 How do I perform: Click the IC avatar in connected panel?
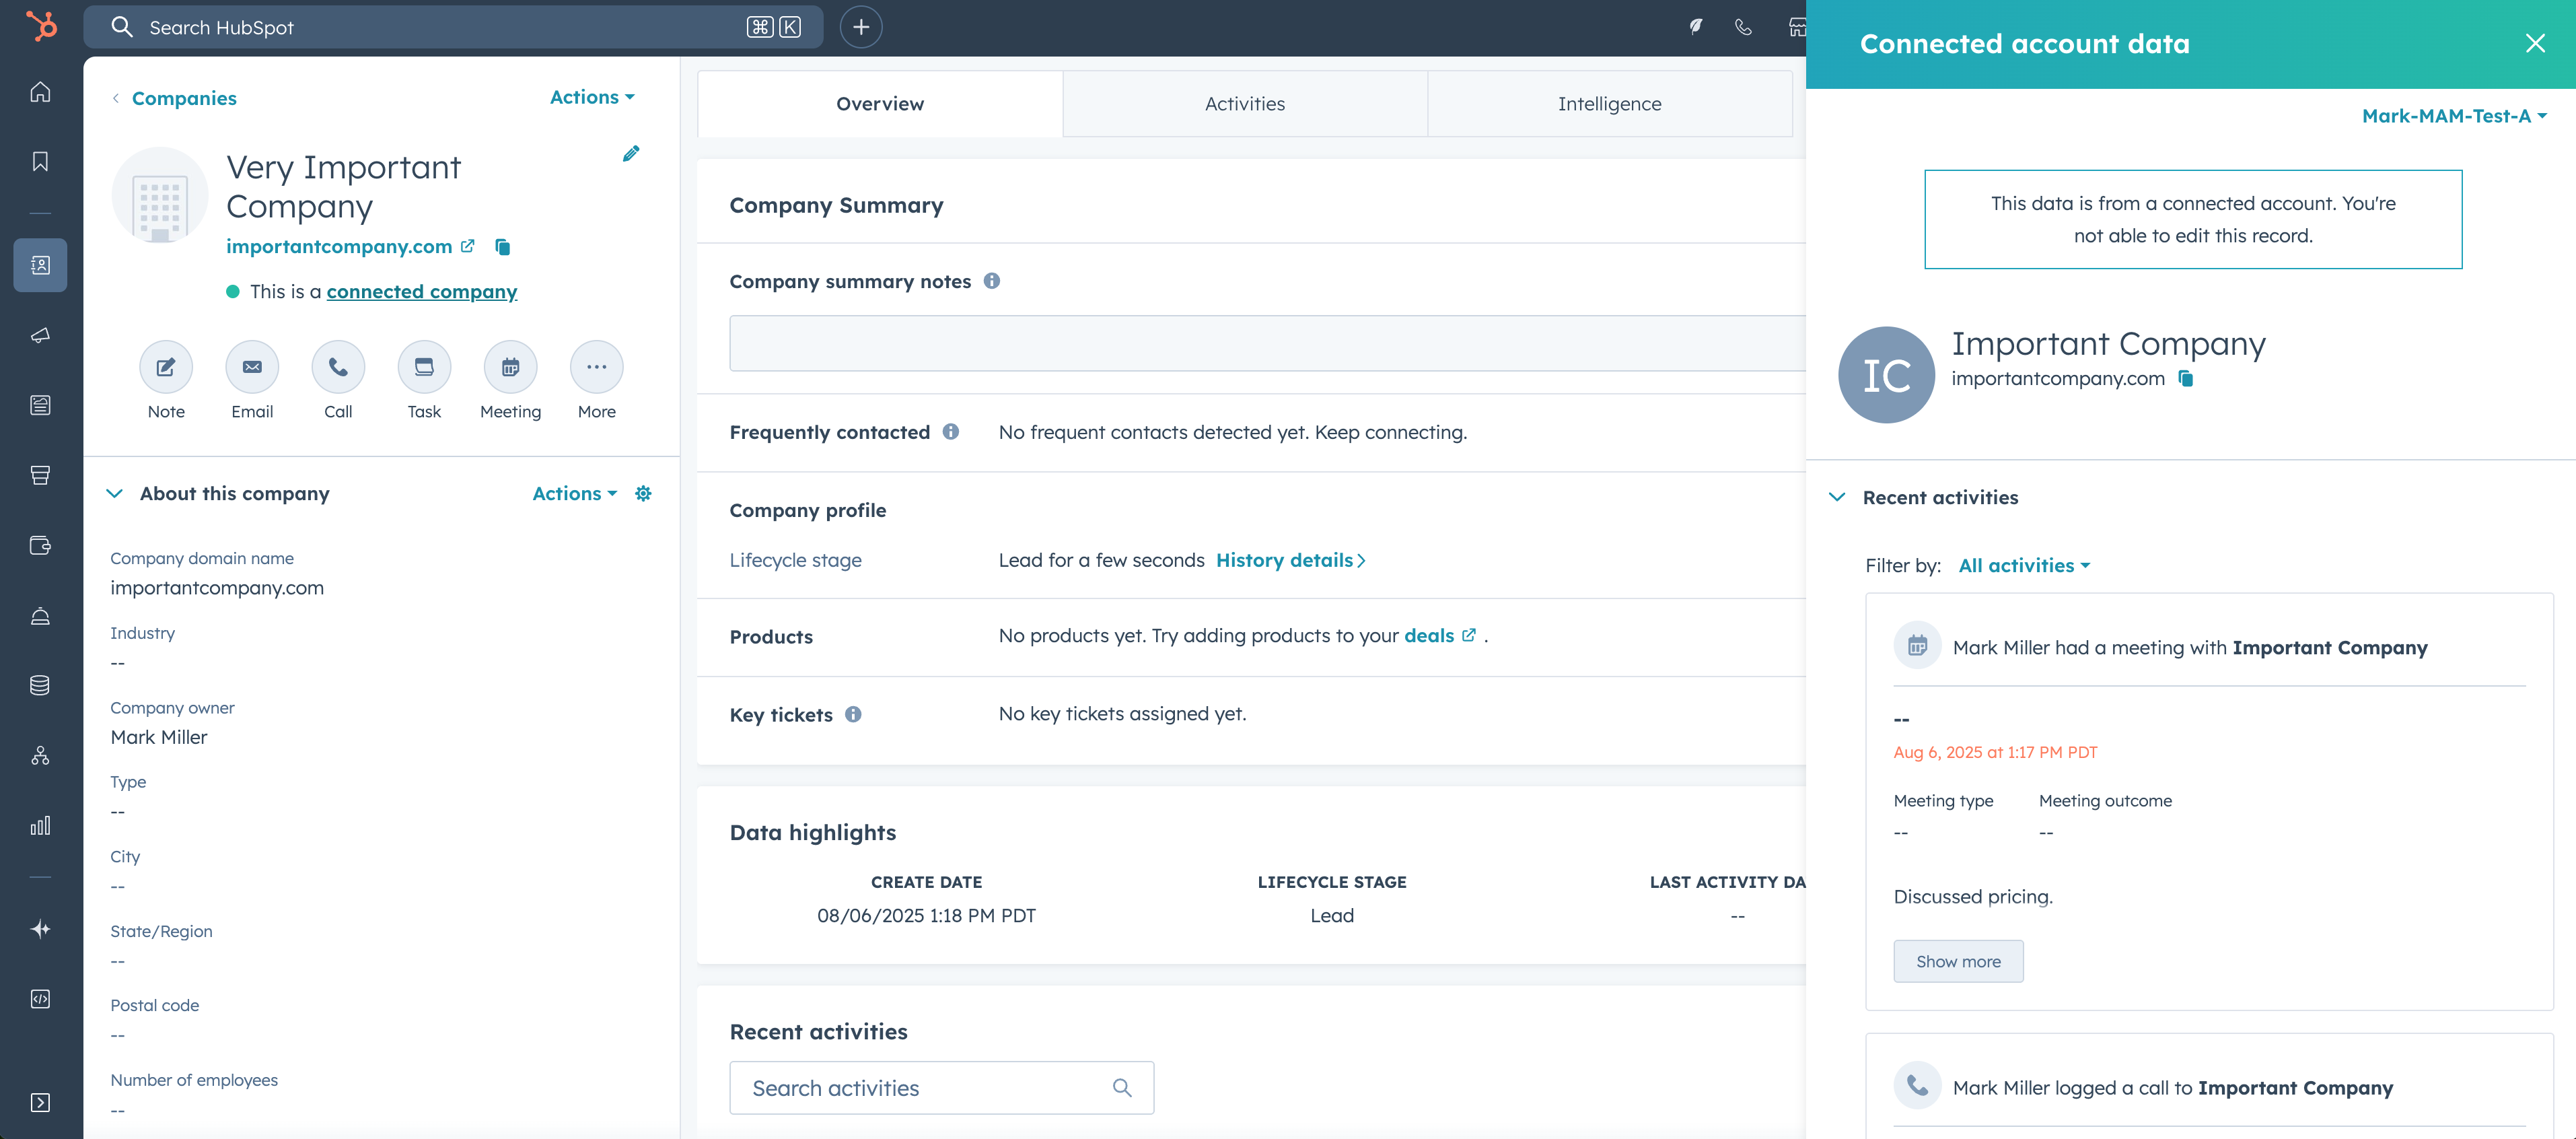[1886, 375]
